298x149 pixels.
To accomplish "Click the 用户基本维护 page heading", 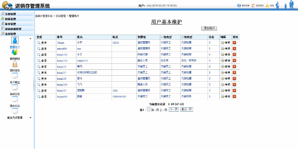I will 167,22.
